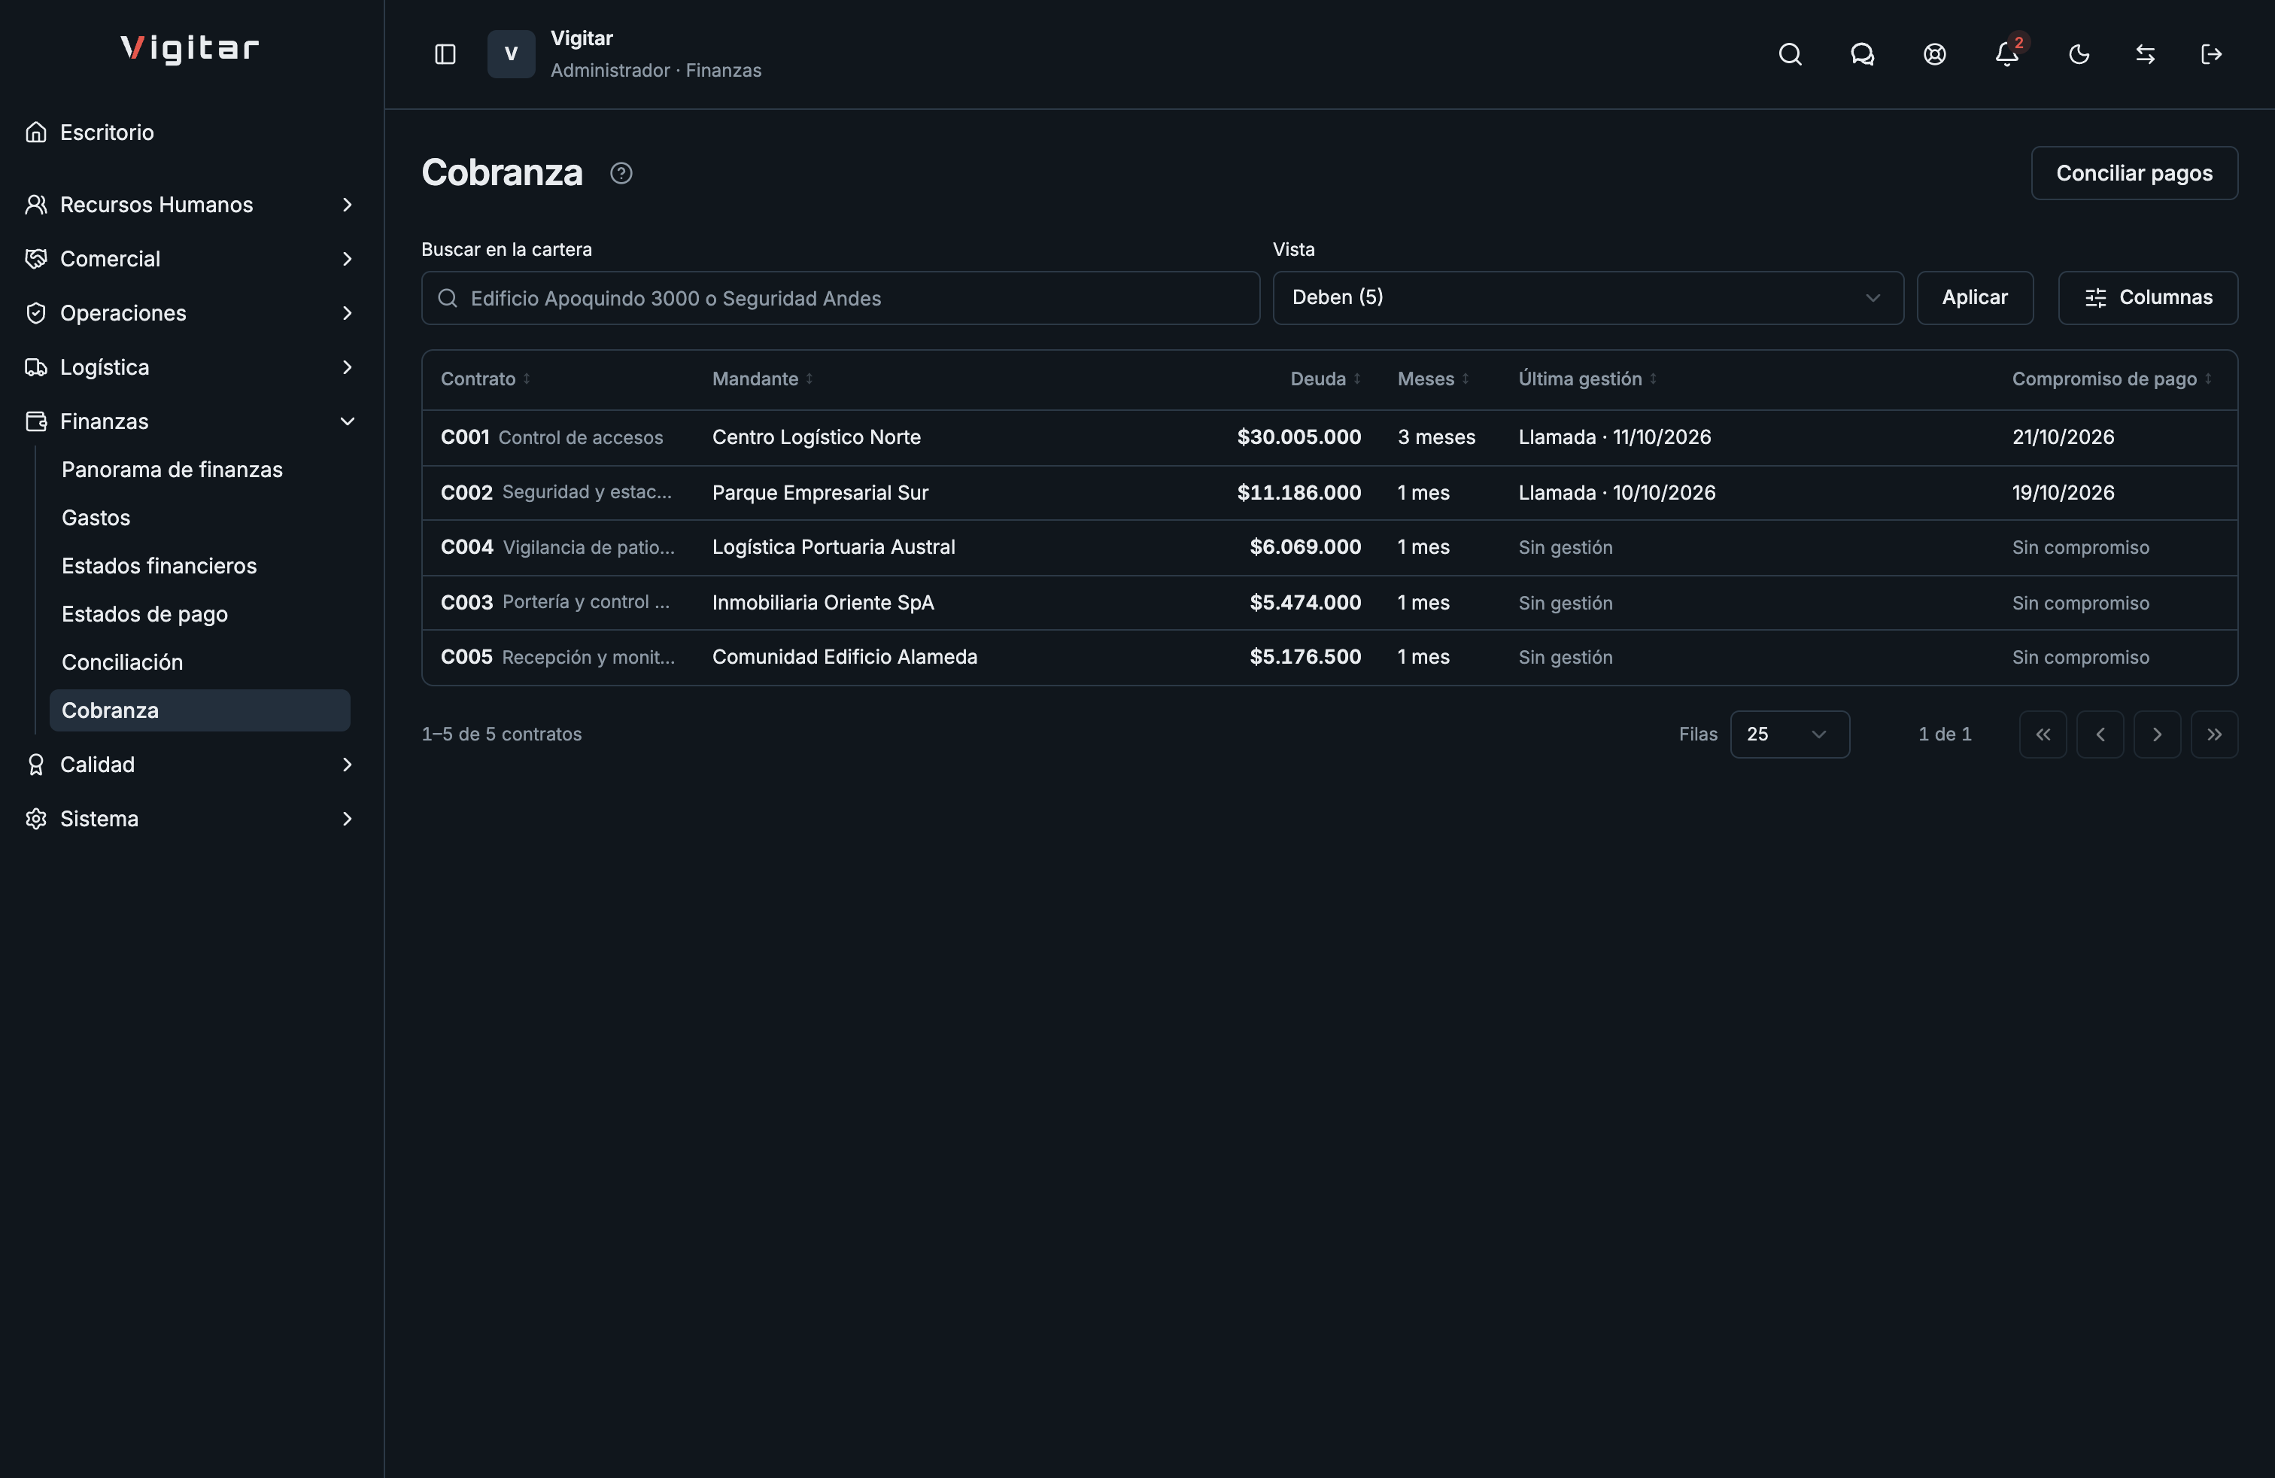Click Conciliar pagos button

click(x=2134, y=173)
